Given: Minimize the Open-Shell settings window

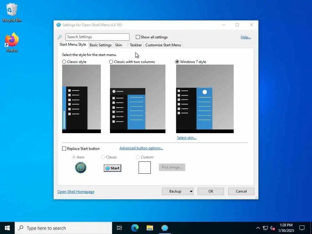Looking at the screenshot, I should pyautogui.click(x=224, y=25).
